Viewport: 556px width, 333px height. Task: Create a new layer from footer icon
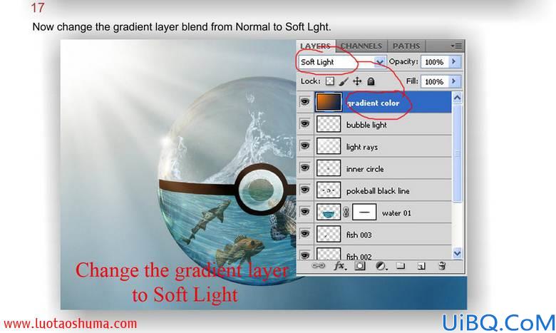click(x=421, y=266)
